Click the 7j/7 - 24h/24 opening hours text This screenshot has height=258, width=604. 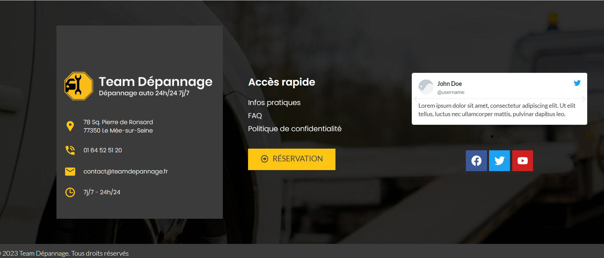point(102,192)
